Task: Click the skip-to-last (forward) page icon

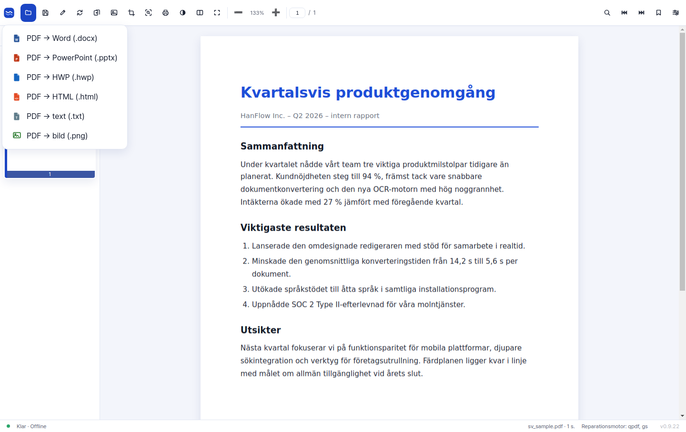Action: click(641, 13)
